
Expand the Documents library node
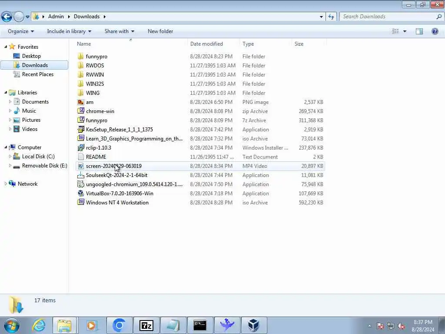10,102
